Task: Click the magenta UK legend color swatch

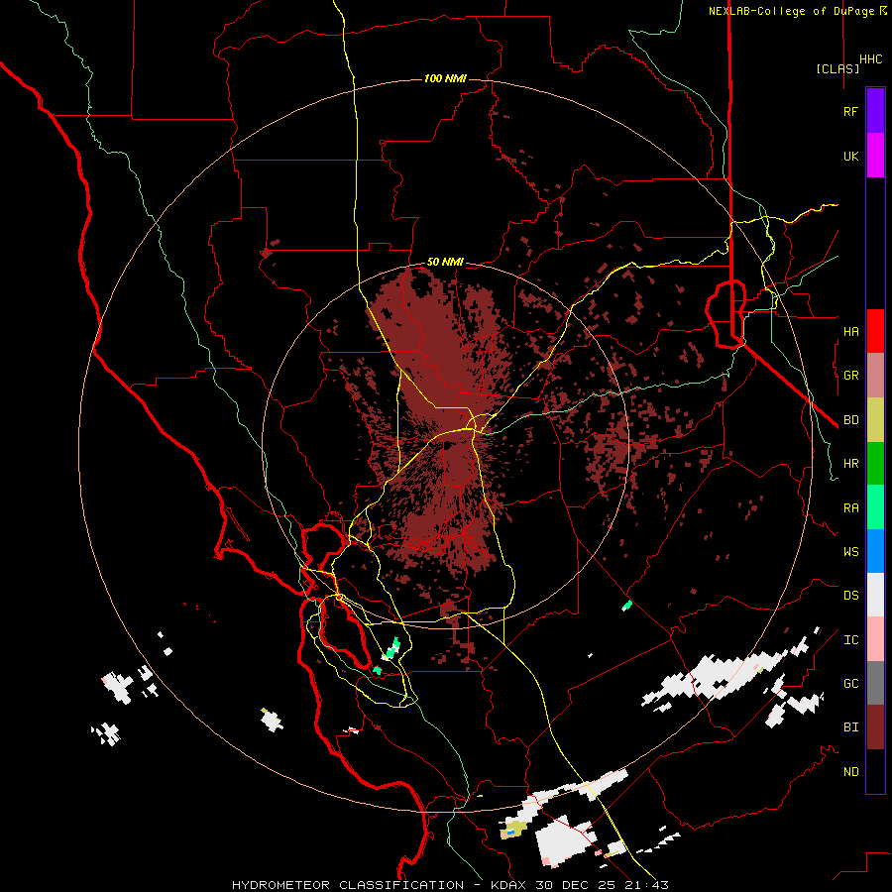Action: coord(875,156)
